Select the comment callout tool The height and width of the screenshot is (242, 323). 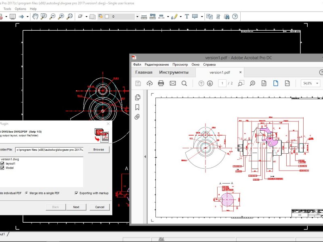(195, 17)
